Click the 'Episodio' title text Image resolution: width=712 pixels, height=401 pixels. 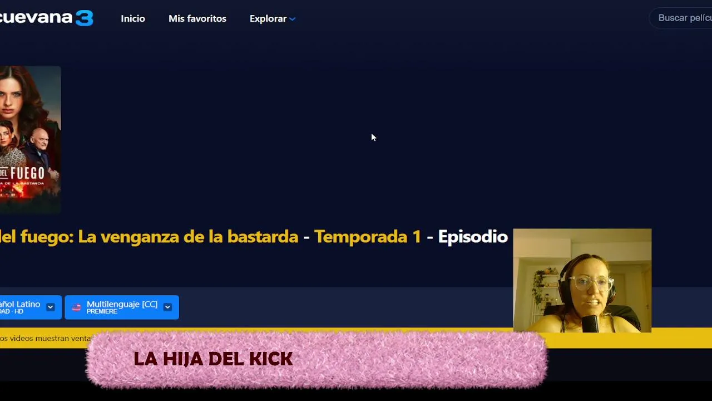click(x=473, y=237)
